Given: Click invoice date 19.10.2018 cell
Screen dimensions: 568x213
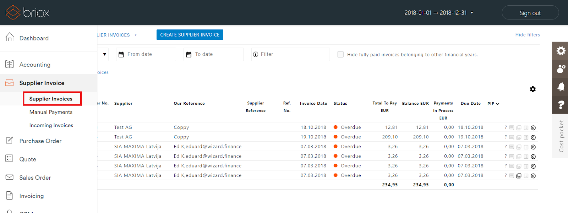Looking at the screenshot, I should (x=313, y=137).
